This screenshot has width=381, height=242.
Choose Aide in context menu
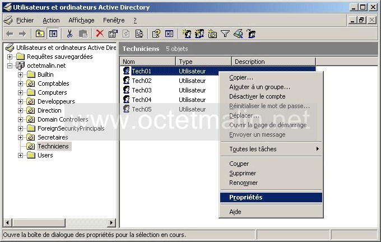point(271,212)
